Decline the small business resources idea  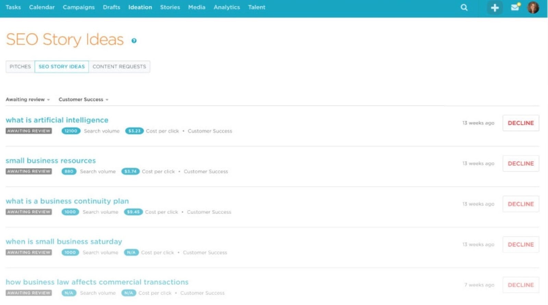click(521, 163)
